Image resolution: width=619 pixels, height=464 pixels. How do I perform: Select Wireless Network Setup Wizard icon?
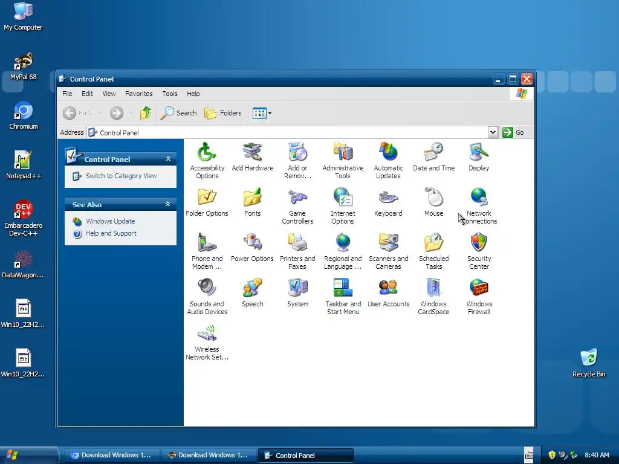(207, 342)
